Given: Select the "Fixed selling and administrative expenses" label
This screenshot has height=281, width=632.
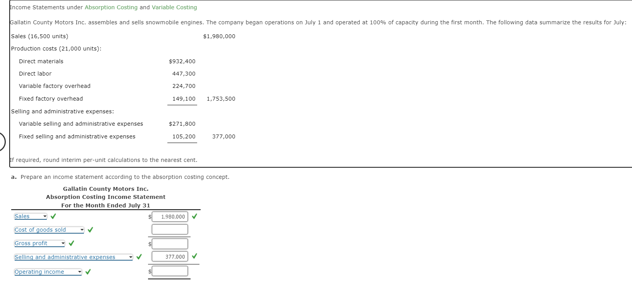Looking at the screenshot, I should 77,136.
